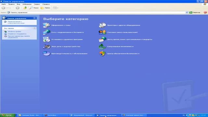The width and height of the screenshot is (208, 117).
Task: Open the Оформление и темы category icon
Action: [x=46, y=25]
